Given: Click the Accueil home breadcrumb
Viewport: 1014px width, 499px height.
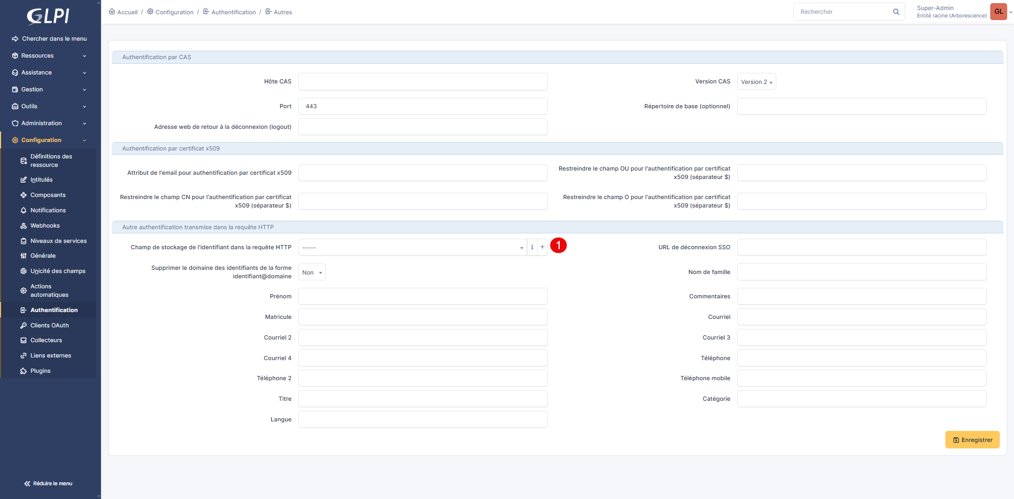Looking at the screenshot, I should (x=123, y=12).
